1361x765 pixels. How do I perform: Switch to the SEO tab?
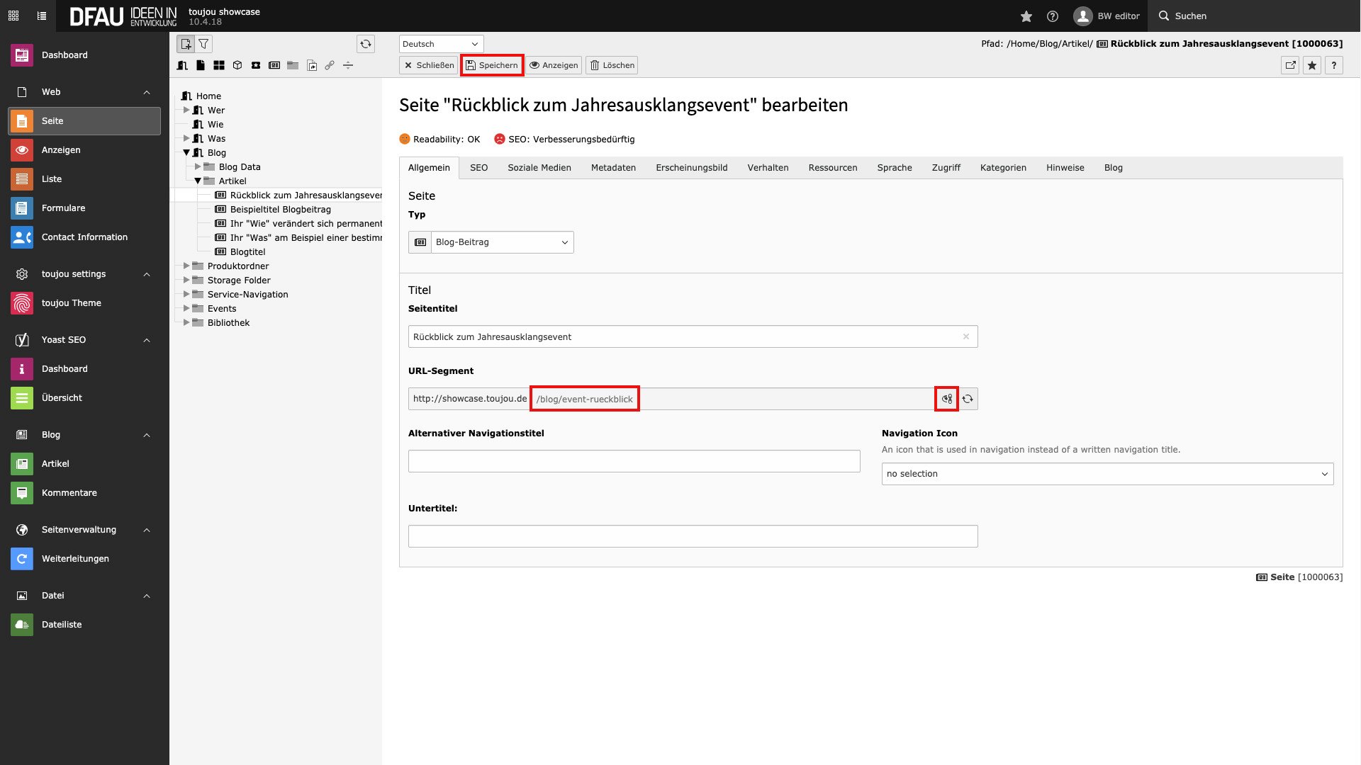(x=478, y=168)
